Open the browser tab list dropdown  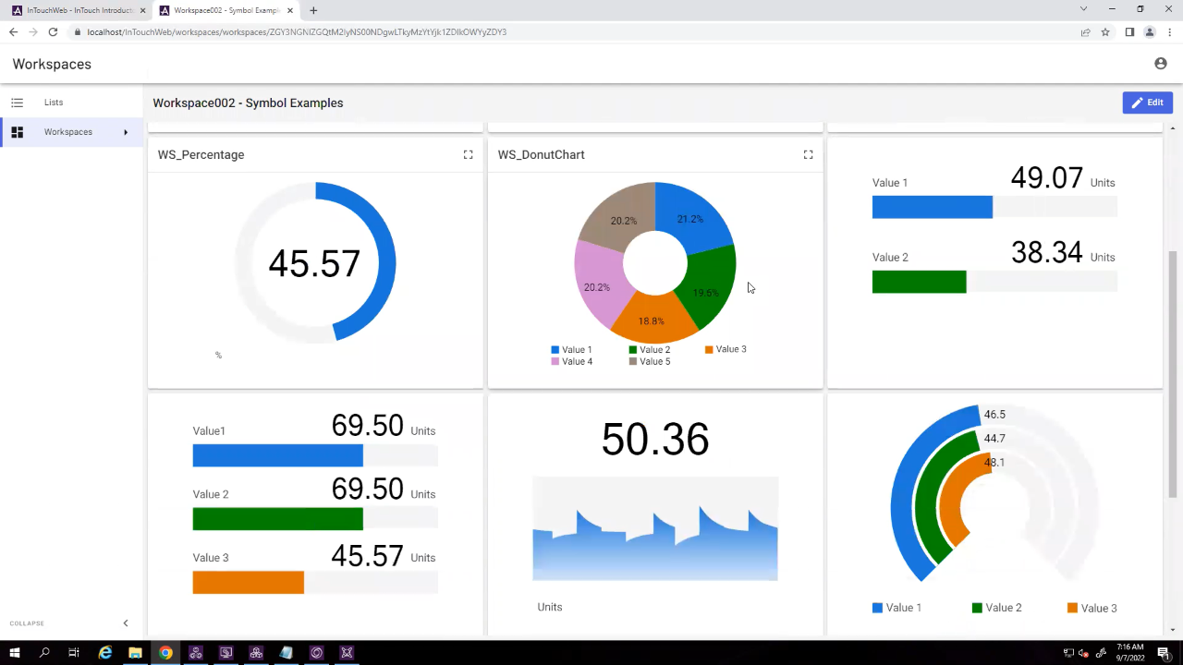(x=1083, y=9)
